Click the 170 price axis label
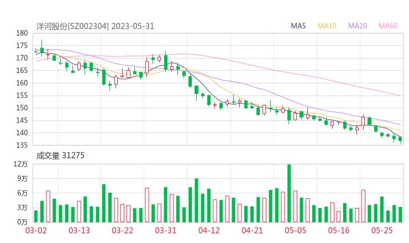 pyautogui.click(x=22, y=58)
